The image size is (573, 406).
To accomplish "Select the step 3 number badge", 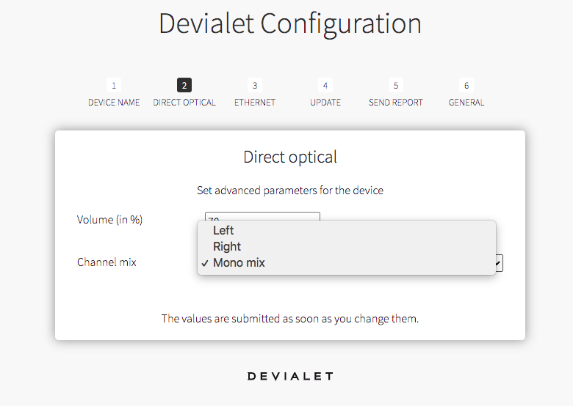I will click(x=255, y=86).
